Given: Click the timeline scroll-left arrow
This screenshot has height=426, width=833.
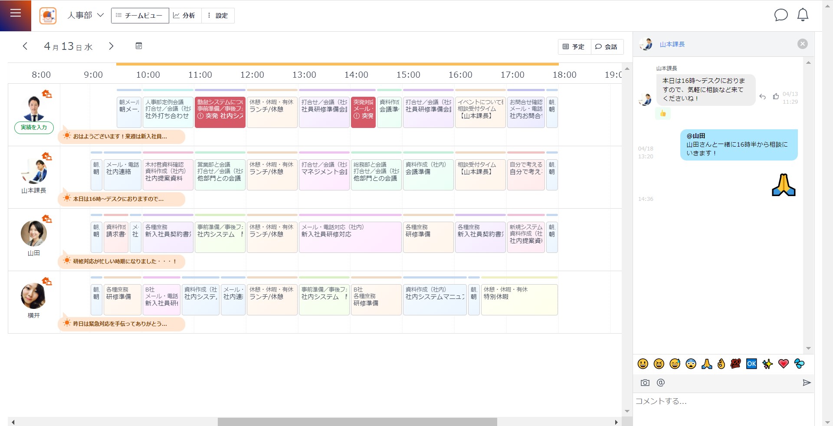Looking at the screenshot, I should 13,422.
